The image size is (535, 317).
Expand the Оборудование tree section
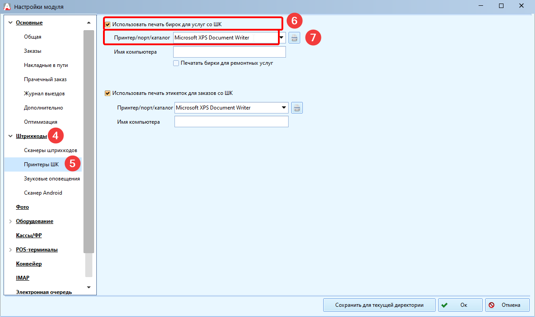(11, 221)
